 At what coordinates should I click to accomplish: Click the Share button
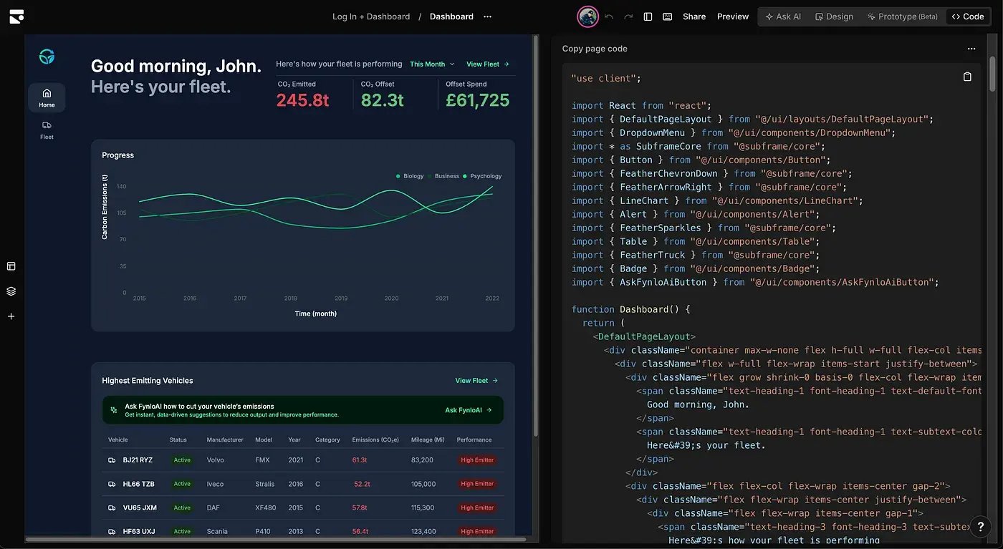[694, 16]
